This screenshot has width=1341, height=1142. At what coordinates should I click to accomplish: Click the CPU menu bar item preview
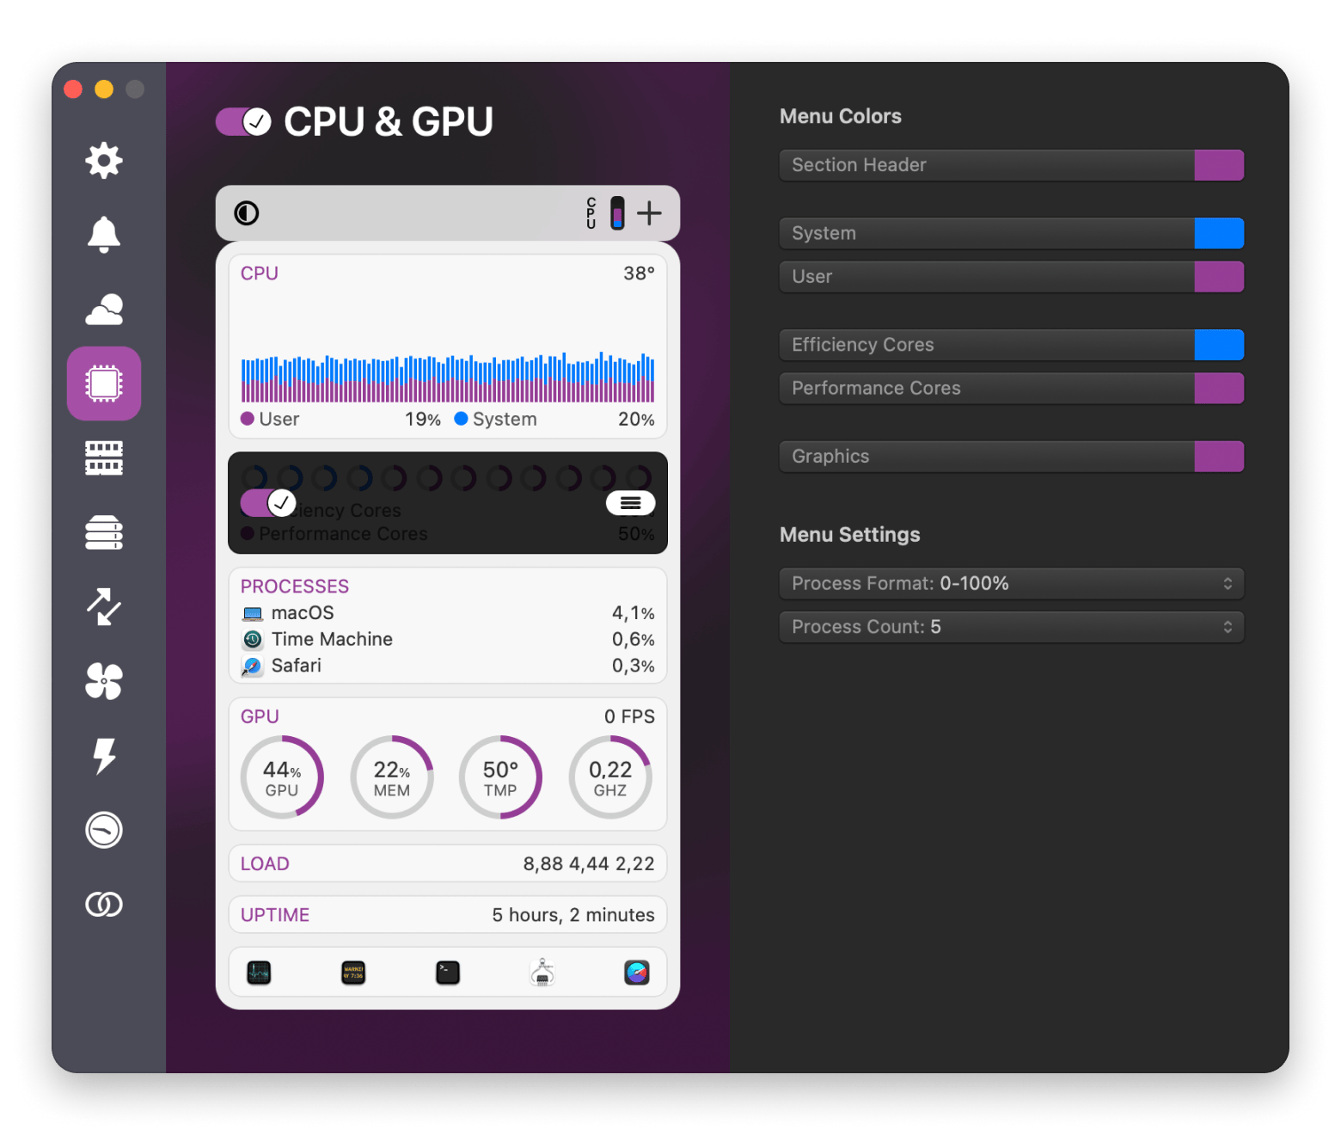point(605,213)
